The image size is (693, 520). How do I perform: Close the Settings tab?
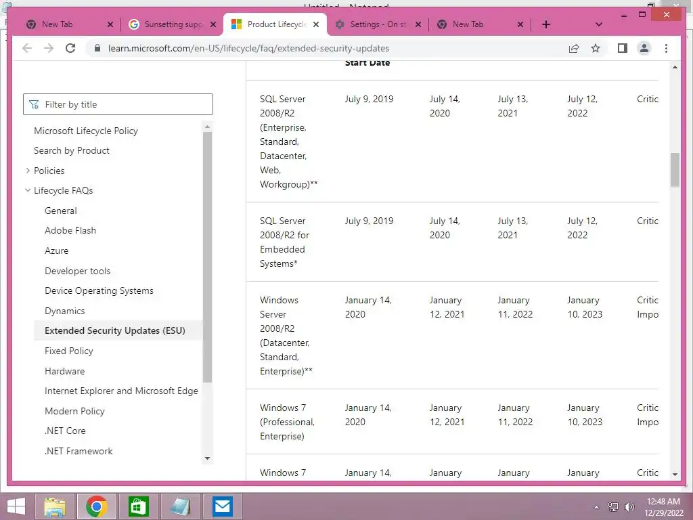[418, 24]
